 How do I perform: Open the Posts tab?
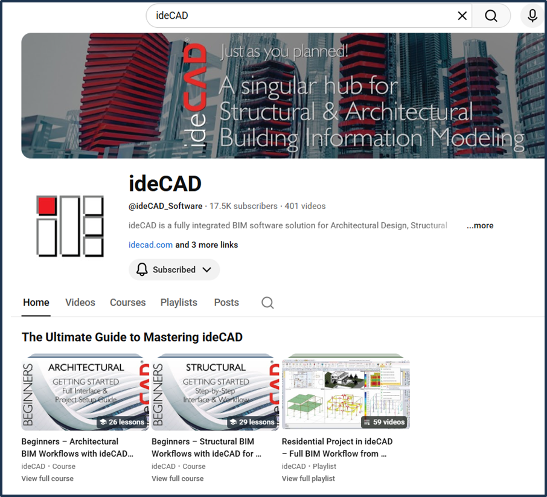(226, 303)
